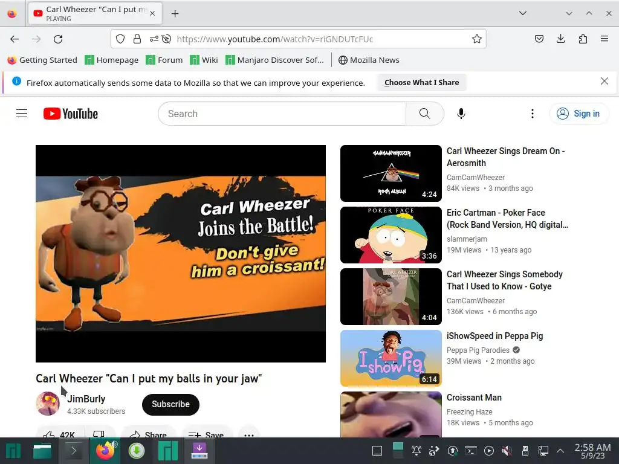List all tabs dropdown arrow

[523, 13]
